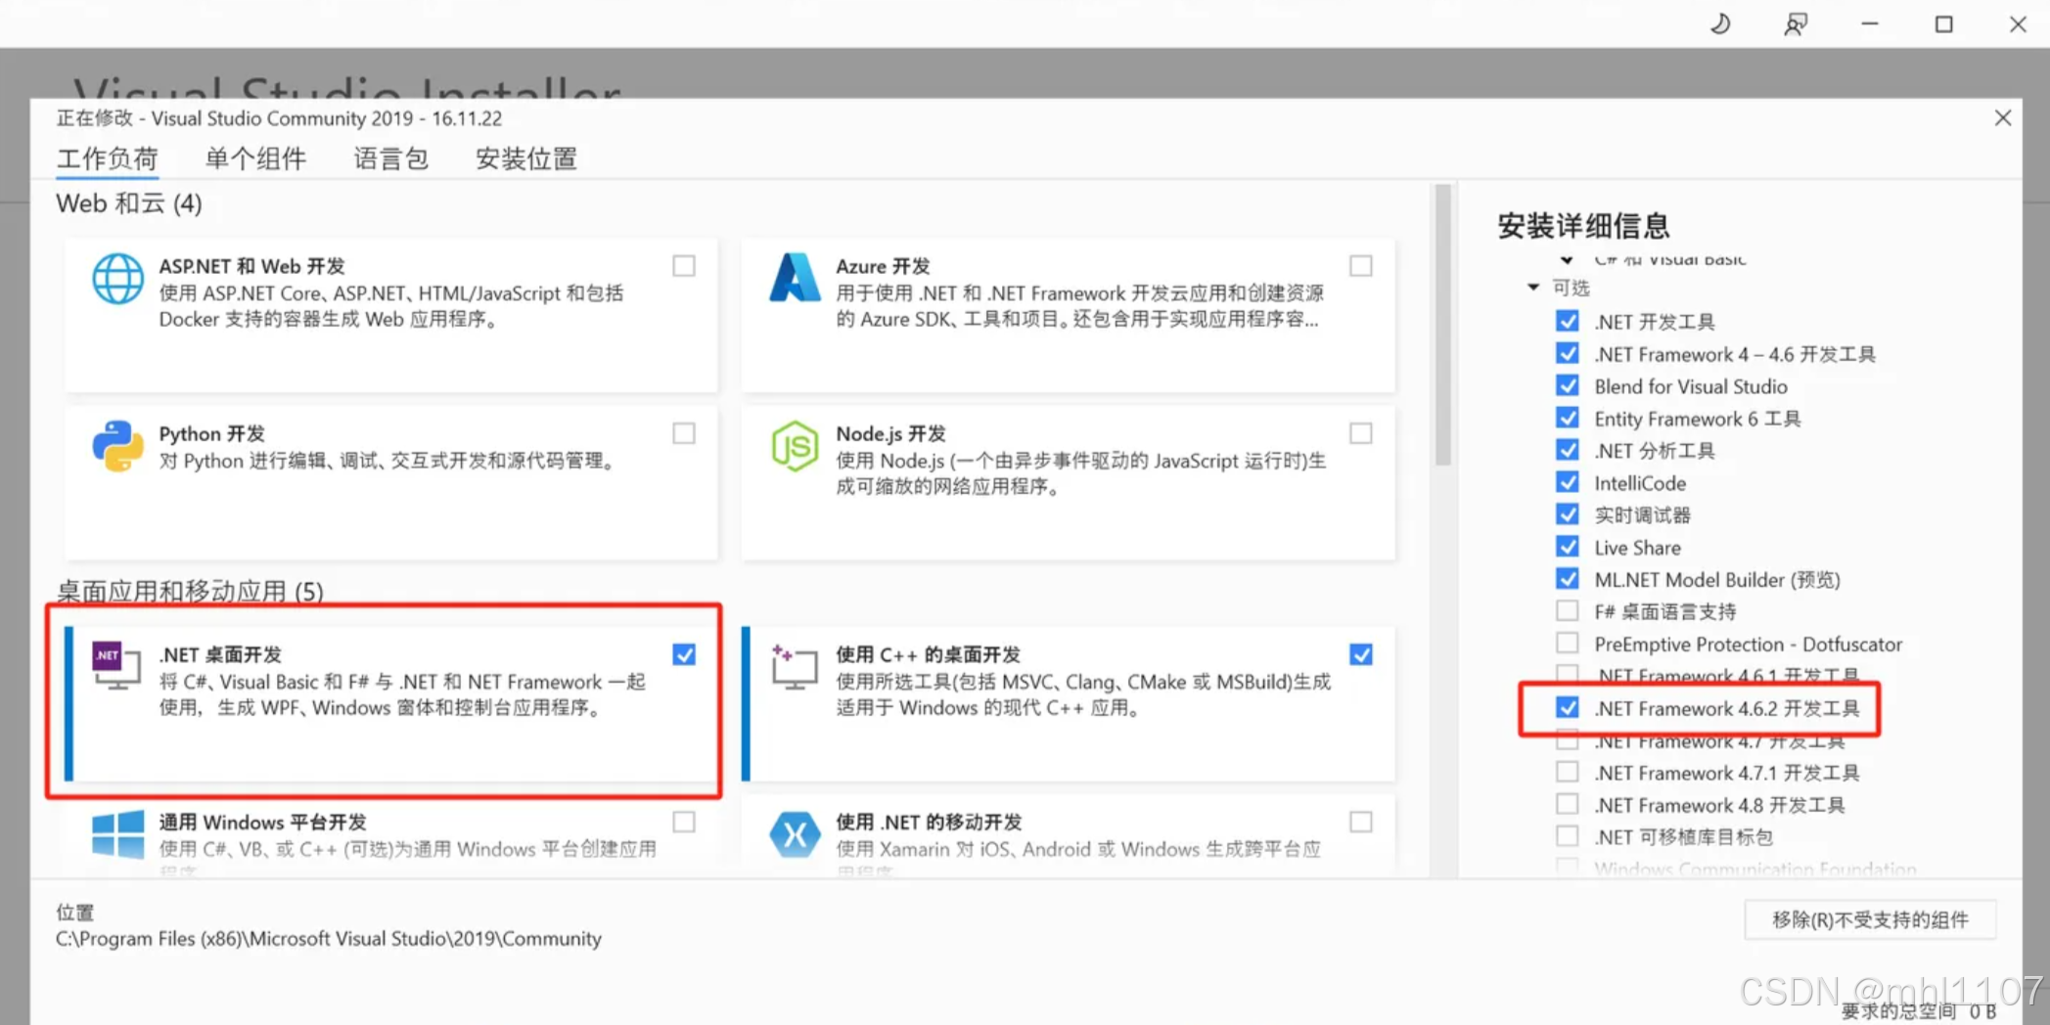Enable the 使用 .NET 的移动开发 checkbox
This screenshot has width=2050, height=1025.
click(x=1360, y=822)
